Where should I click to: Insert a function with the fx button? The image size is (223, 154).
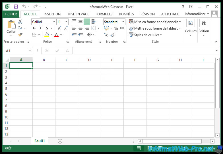[x=67, y=51]
